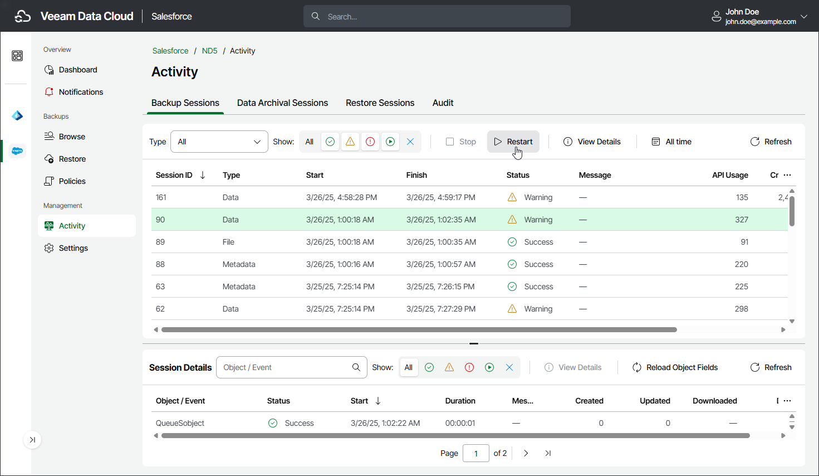This screenshot has width=819, height=476.
Task: Select session 89 File row
Action: (469, 242)
